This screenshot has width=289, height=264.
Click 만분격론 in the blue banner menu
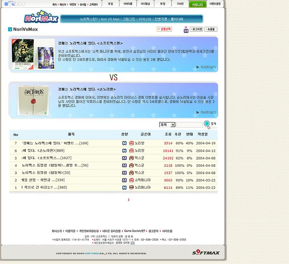point(161,19)
